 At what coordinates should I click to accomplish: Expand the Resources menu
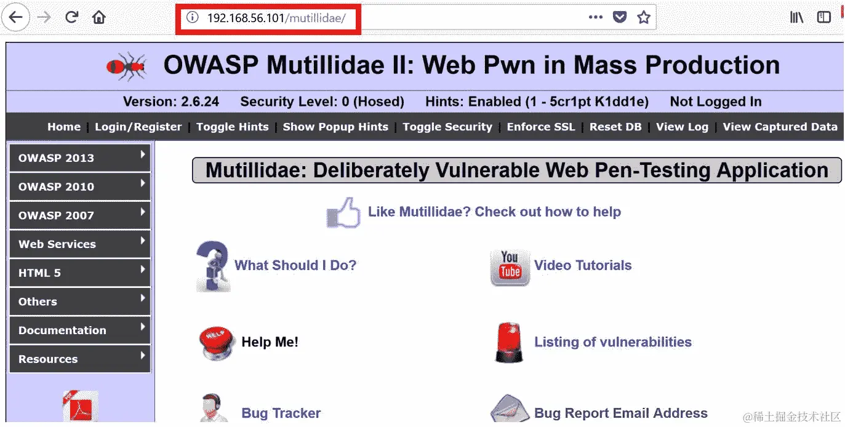[x=80, y=359]
